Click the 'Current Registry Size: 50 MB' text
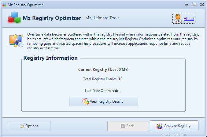 103,70
